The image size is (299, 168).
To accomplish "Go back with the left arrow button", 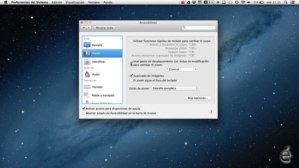I will pos(84,28).
